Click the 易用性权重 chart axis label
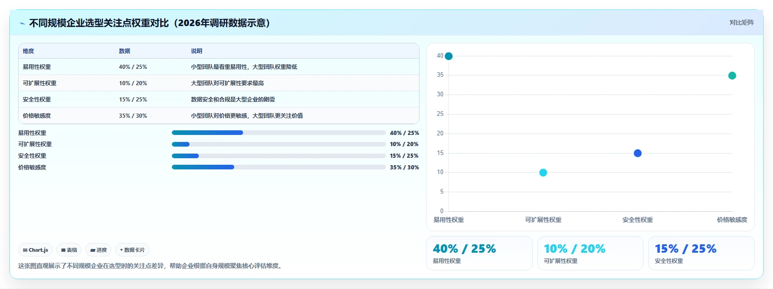The image size is (773, 289). [448, 220]
